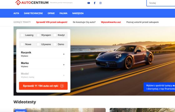Click the arrow circle icon in the orange button
Viewport: 175px width, 112px height.
pos(62,86)
